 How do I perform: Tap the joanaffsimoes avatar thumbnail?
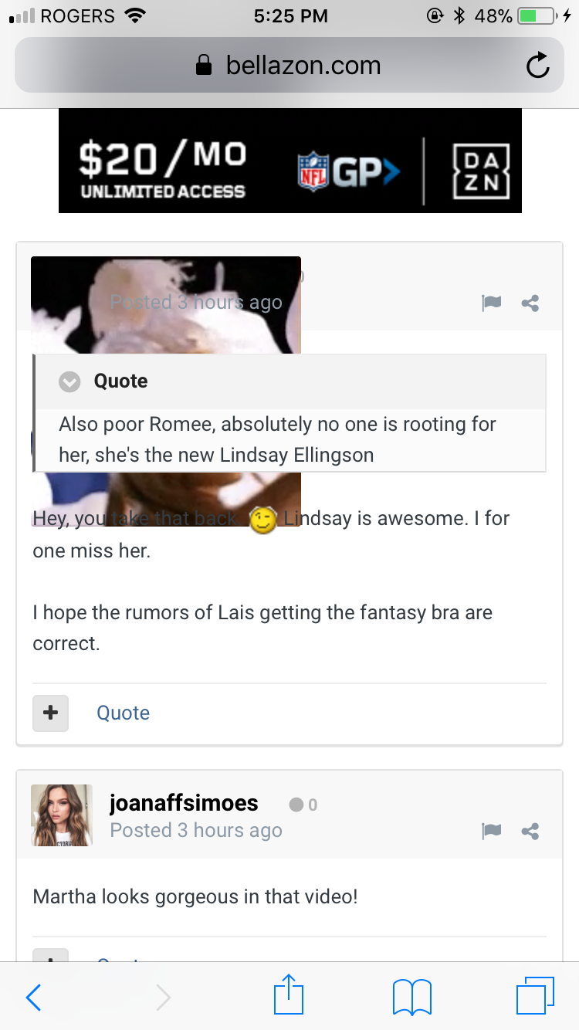coord(62,815)
